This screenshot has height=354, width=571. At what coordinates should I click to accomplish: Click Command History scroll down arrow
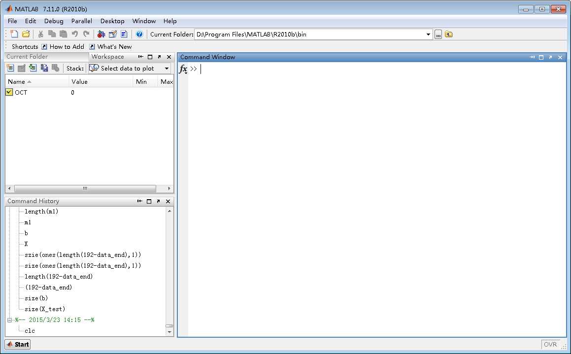pos(169,332)
